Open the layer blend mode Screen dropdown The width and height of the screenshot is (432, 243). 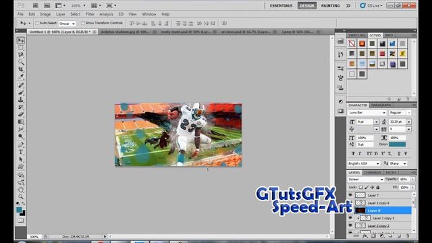pos(366,180)
